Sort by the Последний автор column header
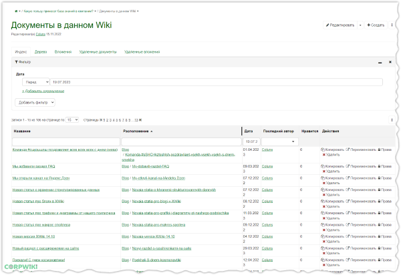The width and height of the screenshot is (401, 275). (x=278, y=131)
